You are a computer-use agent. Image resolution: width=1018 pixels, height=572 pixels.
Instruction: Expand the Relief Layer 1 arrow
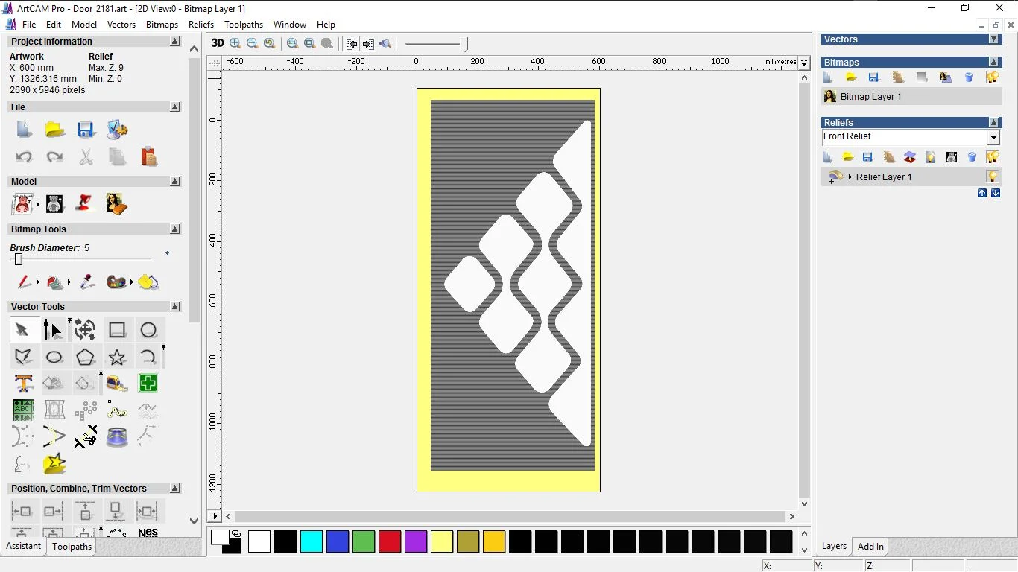click(850, 177)
